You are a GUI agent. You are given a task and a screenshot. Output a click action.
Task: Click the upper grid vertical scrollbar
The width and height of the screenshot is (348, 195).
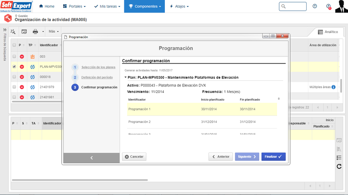[341, 86]
